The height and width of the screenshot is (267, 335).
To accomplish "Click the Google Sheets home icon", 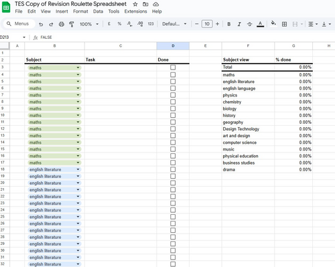I will pos(6,7).
